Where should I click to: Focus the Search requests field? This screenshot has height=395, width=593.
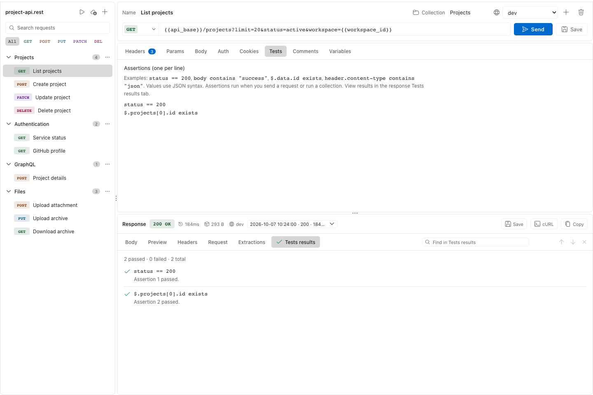click(x=58, y=28)
